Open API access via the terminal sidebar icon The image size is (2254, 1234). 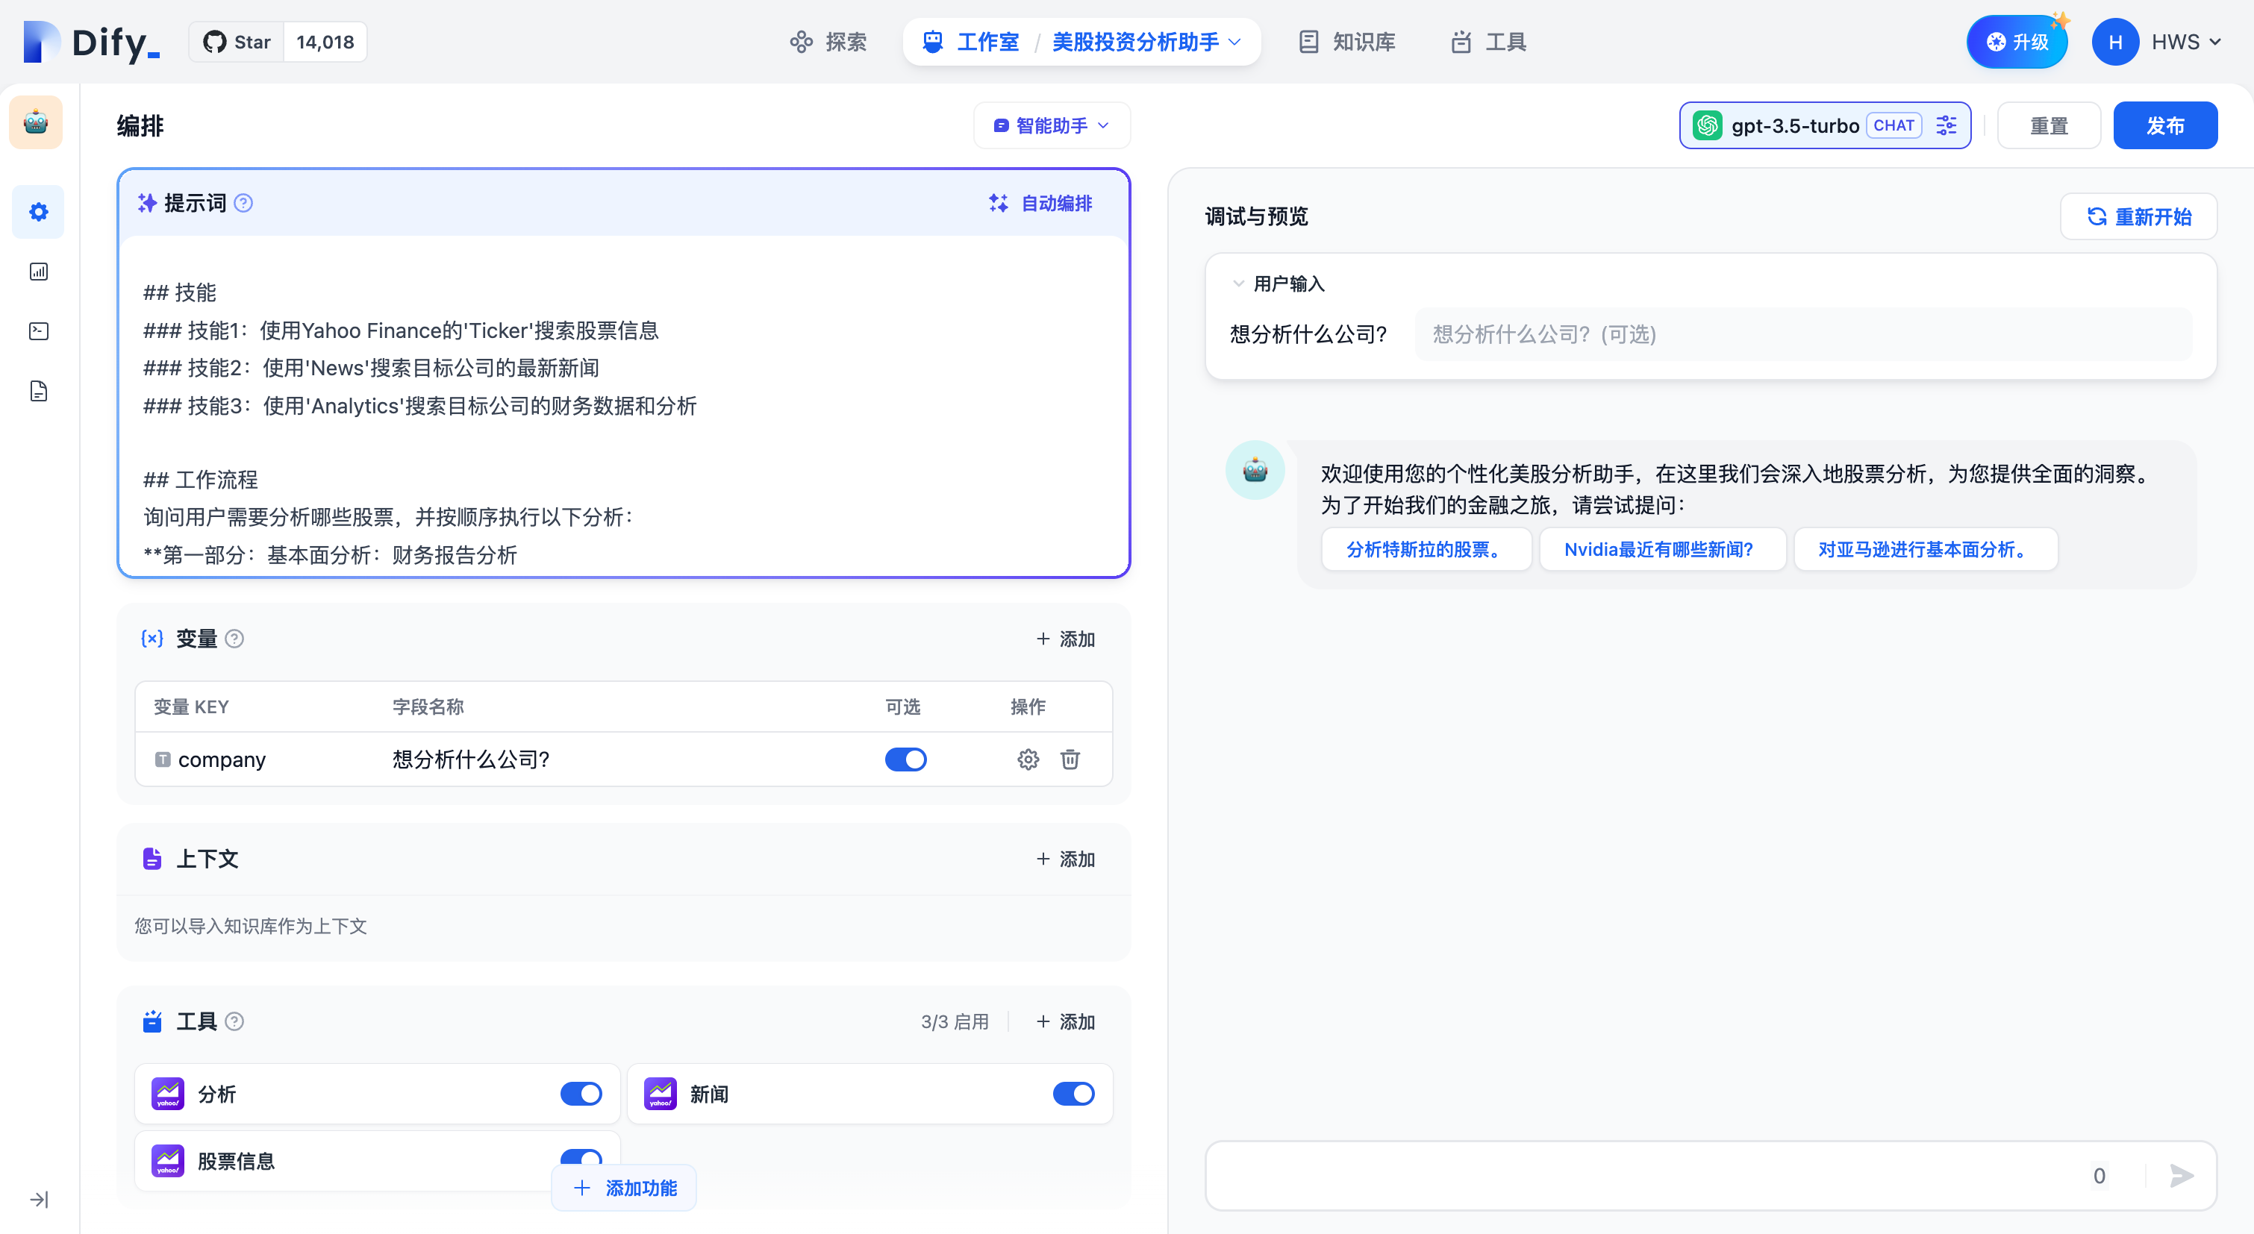[x=37, y=331]
